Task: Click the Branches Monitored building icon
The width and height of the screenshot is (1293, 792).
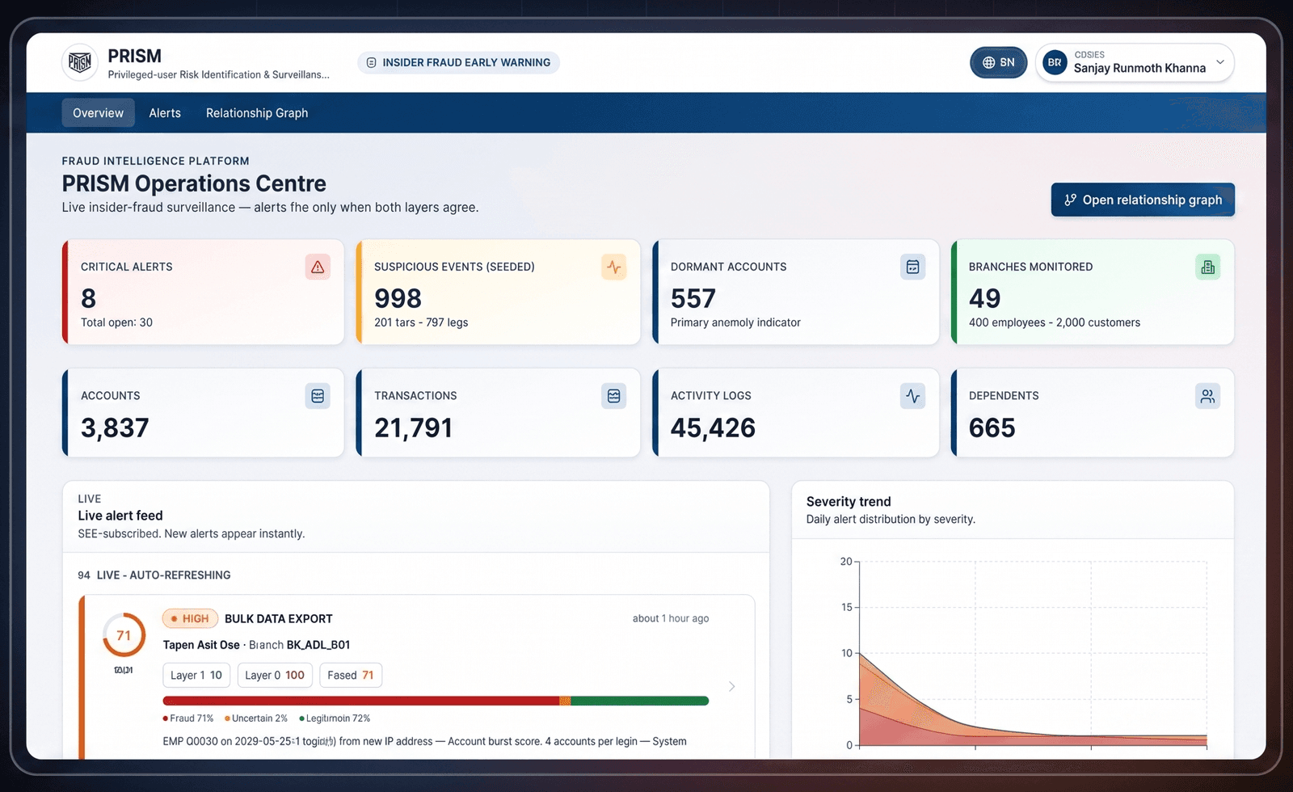Action: pos(1207,267)
